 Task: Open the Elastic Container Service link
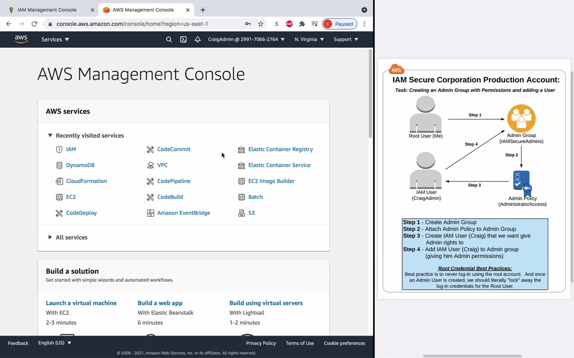(x=280, y=165)
